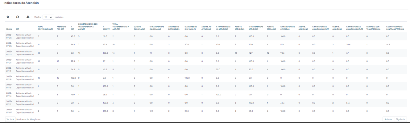The width and height of the screenshot is (410, 123).
Task: Sort by the FECHA column header
Action: (9, 29)
